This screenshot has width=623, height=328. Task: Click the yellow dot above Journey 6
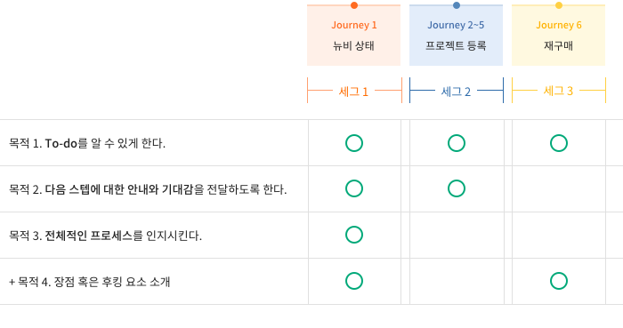tap(559, 5)
